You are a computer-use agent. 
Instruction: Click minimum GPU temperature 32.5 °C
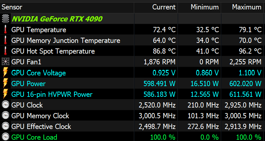coord(207,30)
